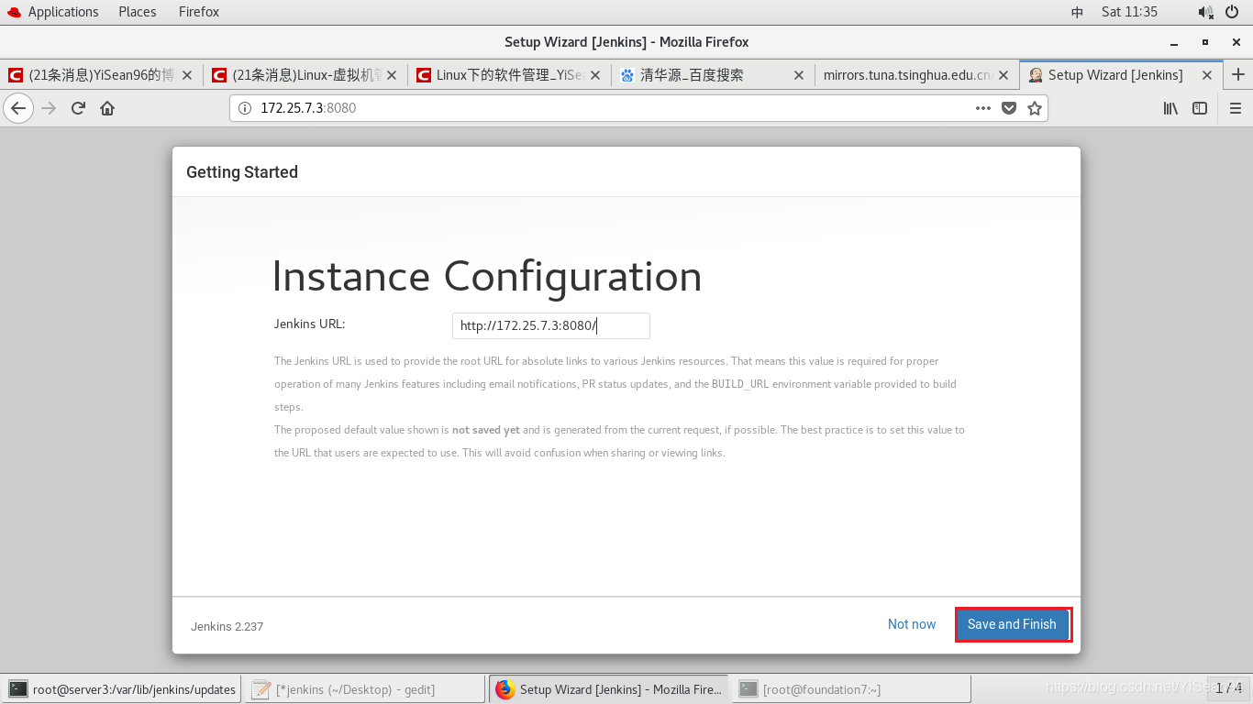This screenshot has height=704, width=1253.
Task: Switch to the (21条消息)YiSean96的博 tab
Action: coord(101,75)
